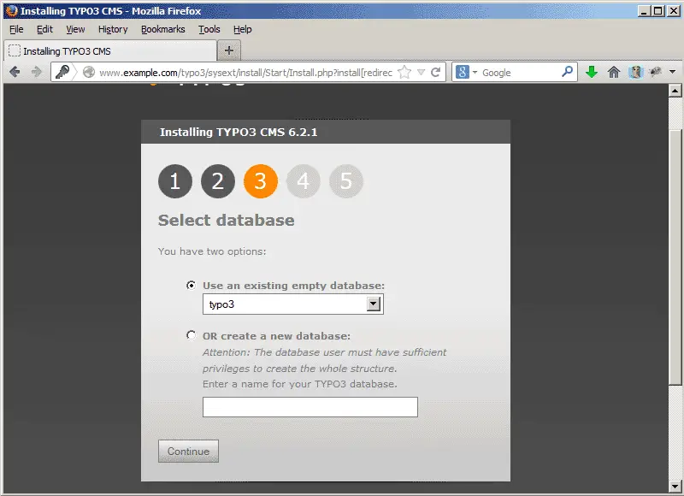
Task: Click 'Enter a name for your TYPO3 database.' text
Action: click(300, 384)
